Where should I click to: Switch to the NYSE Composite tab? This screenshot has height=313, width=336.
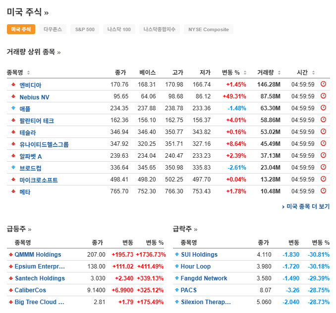click(209, 29)
